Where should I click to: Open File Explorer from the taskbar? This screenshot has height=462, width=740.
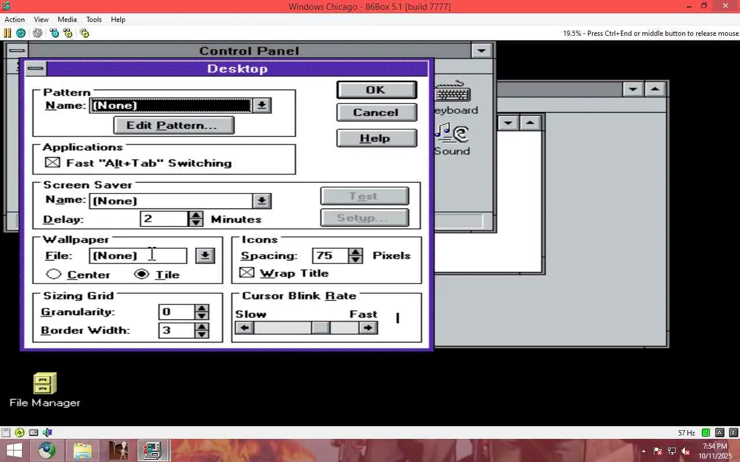pyautogui.click(x=83, y=450)
